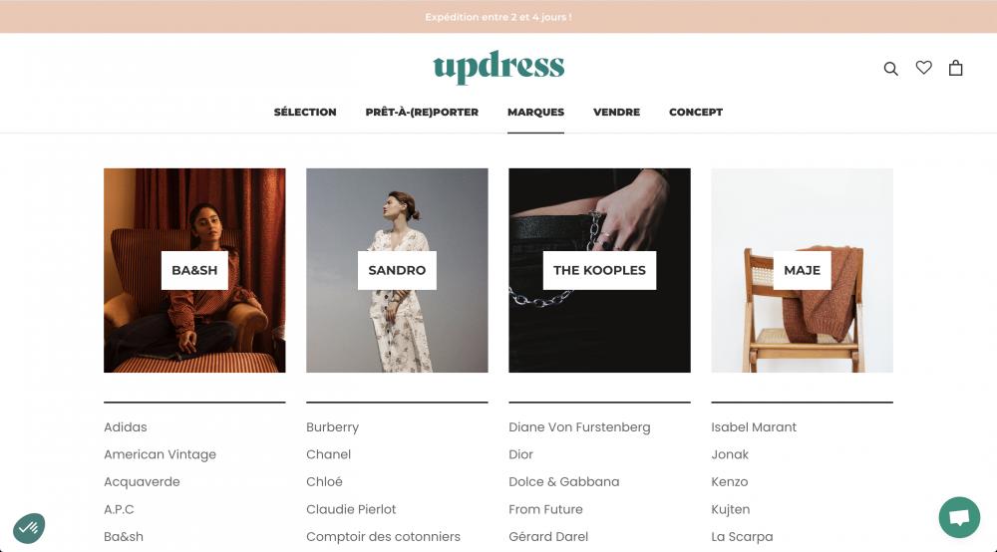The height and width of the screenshot is (552, 997).
Task: Click the American Vintage brand link
Action: tap(160, 454)
